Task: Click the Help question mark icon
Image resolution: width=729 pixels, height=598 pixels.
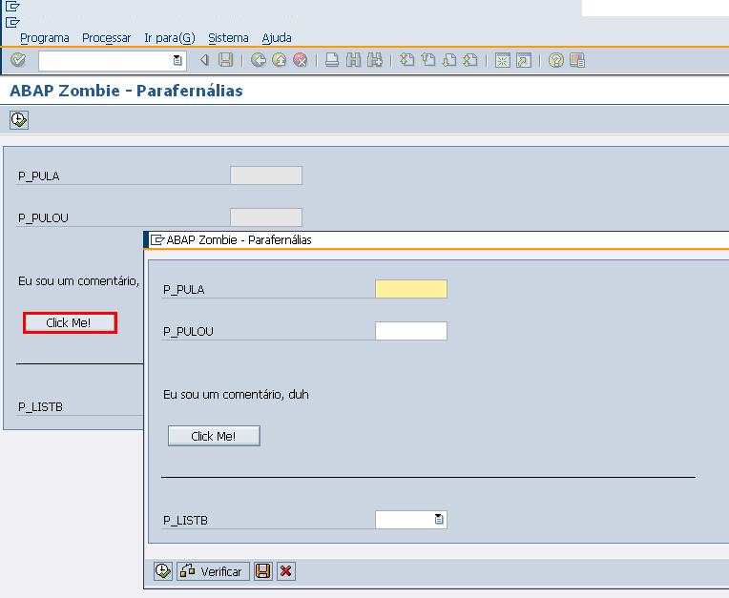Action: 555,60
